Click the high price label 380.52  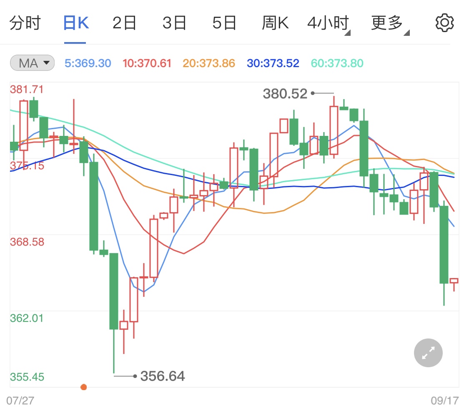(x=285, y=94)
